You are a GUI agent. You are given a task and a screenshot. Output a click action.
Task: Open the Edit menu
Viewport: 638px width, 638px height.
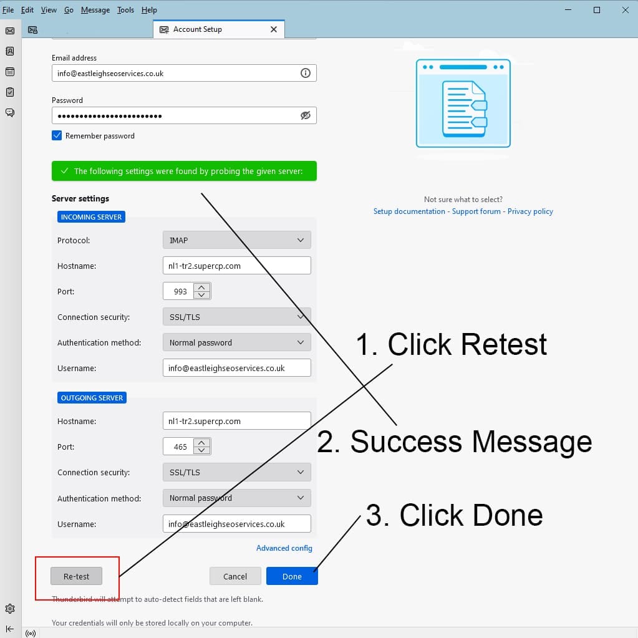click(27, 10)
